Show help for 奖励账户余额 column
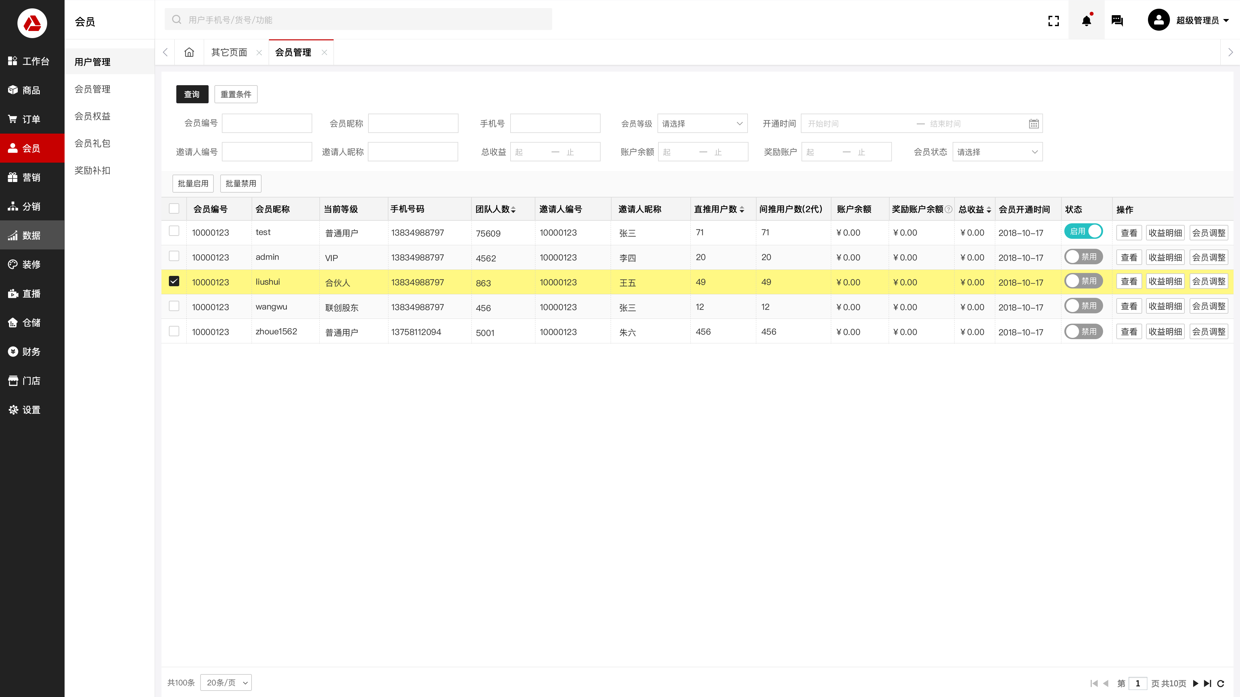Screen dimensions: 1240x697 click(x=948, y=209)
